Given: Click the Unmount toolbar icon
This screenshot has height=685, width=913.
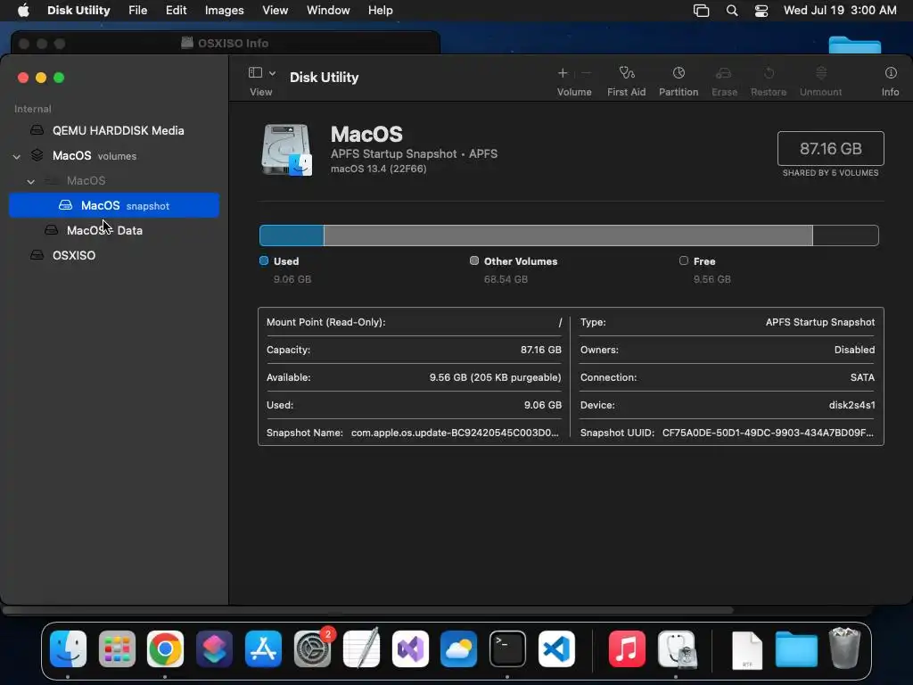Looking at the screenshot, I should point(821,73).
